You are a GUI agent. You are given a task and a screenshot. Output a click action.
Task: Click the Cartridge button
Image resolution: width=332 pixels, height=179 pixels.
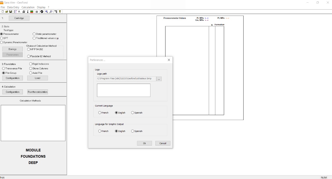[x=19, y=18]
